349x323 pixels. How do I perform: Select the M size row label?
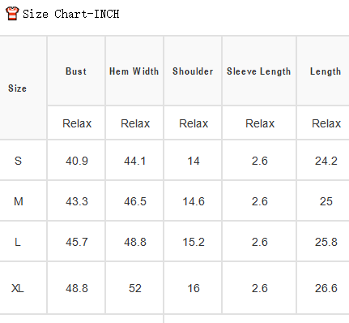pyautogui.click(x=19, y=201)
